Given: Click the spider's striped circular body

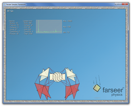Looking at the screenshot, I should coord(57,77).
